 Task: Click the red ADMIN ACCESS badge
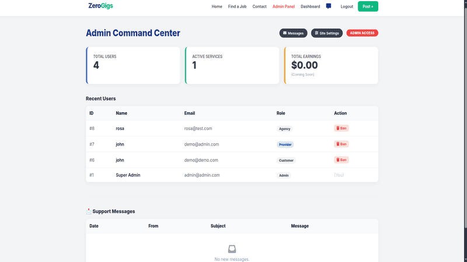click(362, 33)
